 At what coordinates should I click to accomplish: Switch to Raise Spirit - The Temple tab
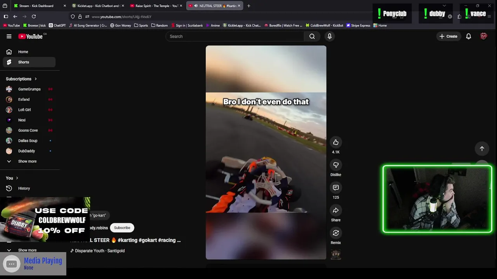(156, 6)
